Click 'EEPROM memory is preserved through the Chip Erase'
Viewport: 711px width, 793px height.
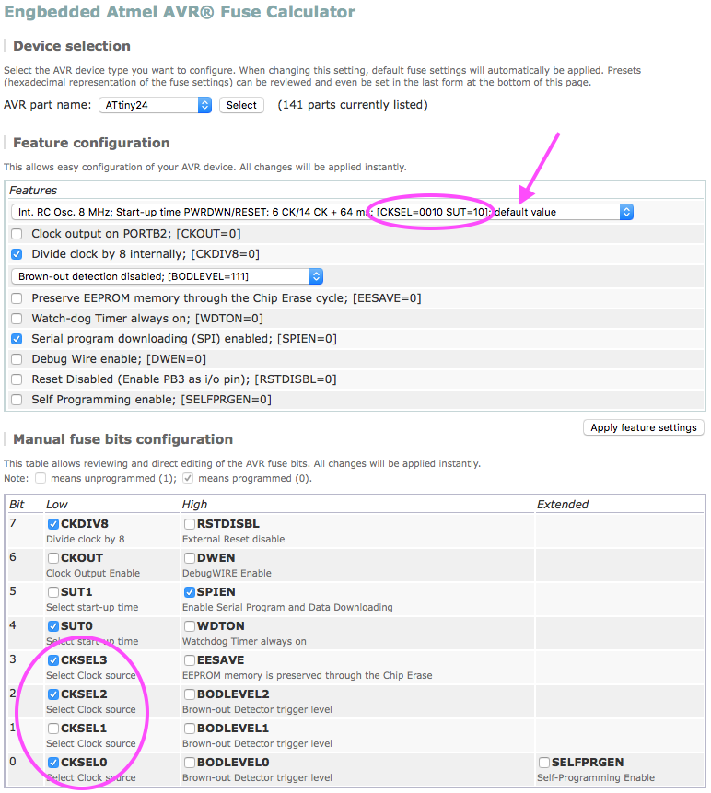pos(307,675)
